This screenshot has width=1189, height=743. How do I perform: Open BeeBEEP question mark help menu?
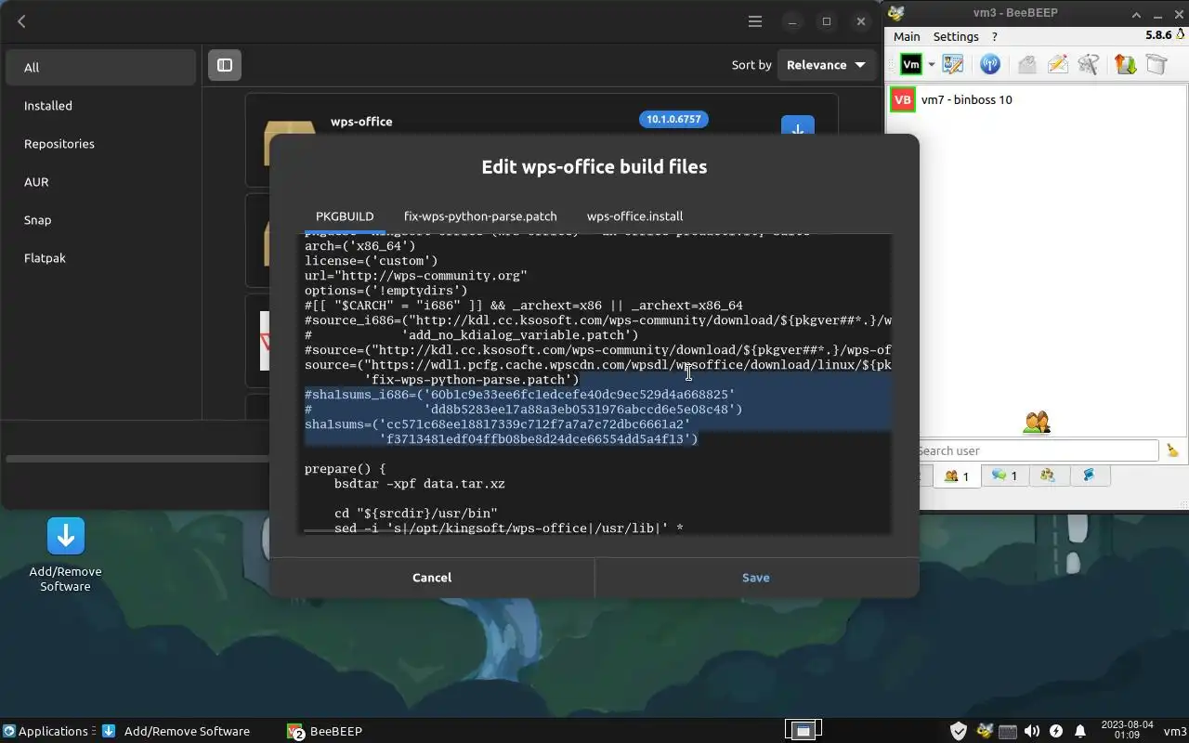pyautogui.click(x=995, y=36)
